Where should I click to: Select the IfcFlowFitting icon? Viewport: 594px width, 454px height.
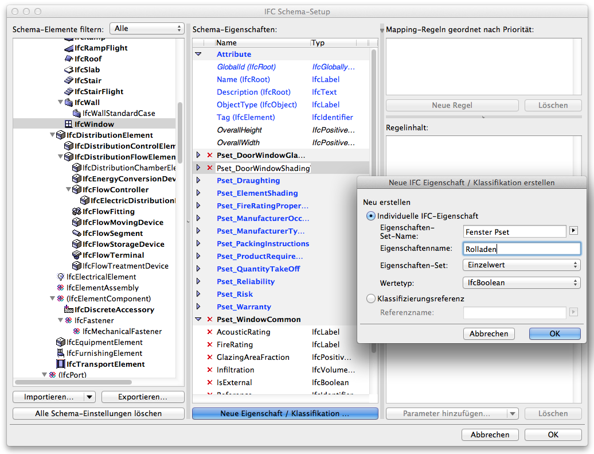[x=76, y=211]
